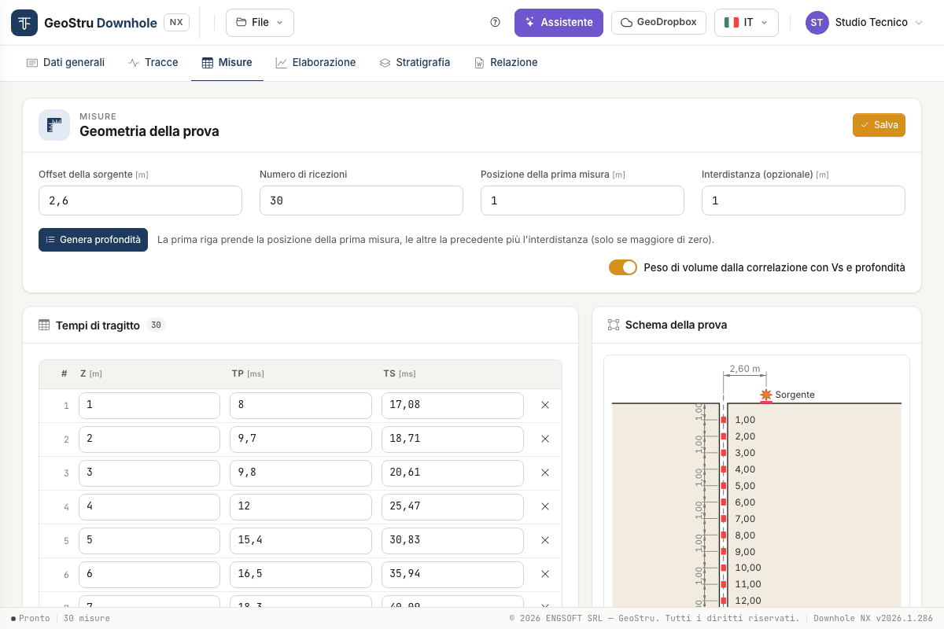This screenshot has width=944, height=629.
Task: Click the Offset della sorgente field
Action: coord(140,200)
